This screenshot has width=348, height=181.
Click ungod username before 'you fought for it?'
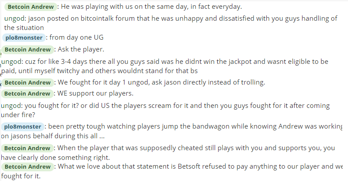[x=12, y=106]
